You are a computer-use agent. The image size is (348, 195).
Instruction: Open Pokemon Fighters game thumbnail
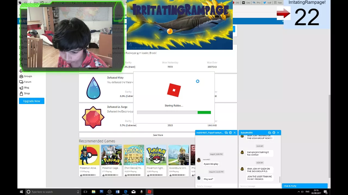click(x=156, y=155)
